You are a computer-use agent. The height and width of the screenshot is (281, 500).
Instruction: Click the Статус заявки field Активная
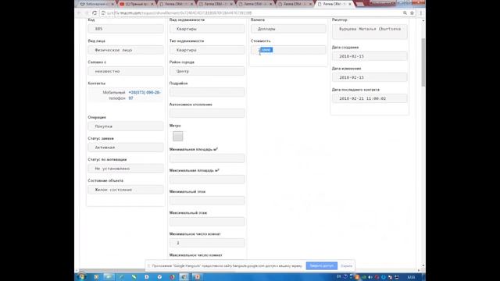tap(126, 148)
